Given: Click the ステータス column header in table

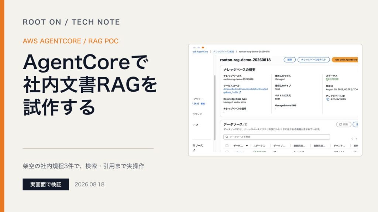Looking at the screenshot, I should (x=259, y=146).
